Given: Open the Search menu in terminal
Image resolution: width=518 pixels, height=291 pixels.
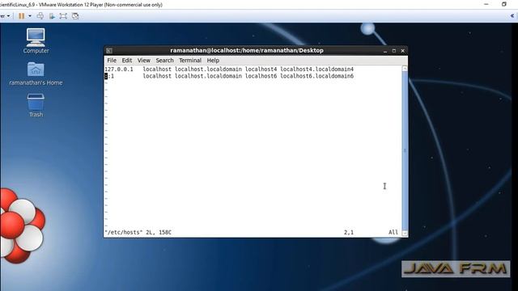Looking at the screenshot, I should pyautogui.click(x=164, y=61).
